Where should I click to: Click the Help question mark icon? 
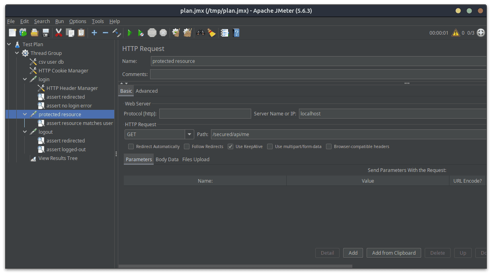tap(236, 33)
